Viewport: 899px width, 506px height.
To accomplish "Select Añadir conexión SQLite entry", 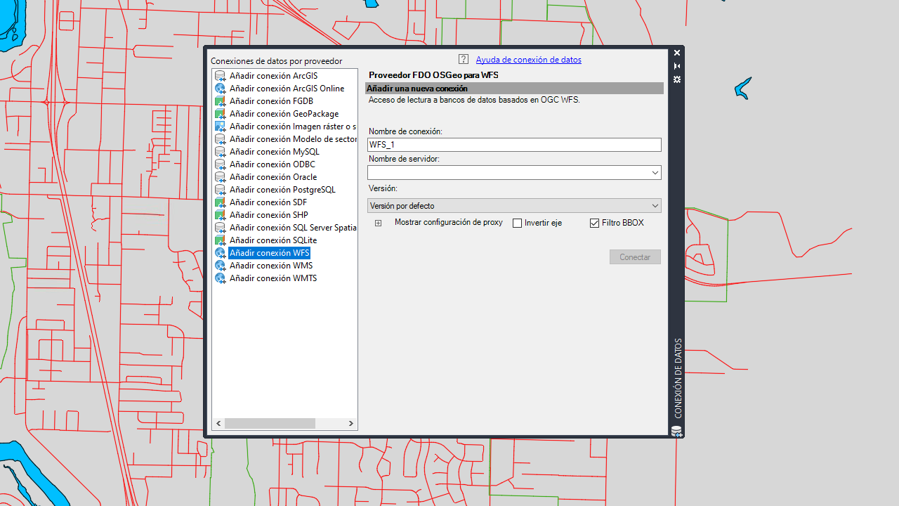I will 274,240.
